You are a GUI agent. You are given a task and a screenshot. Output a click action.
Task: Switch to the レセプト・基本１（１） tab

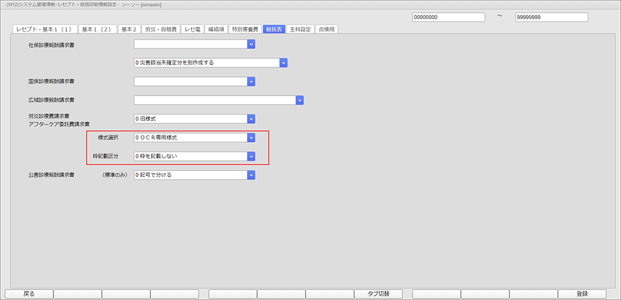tap(44, 29)
